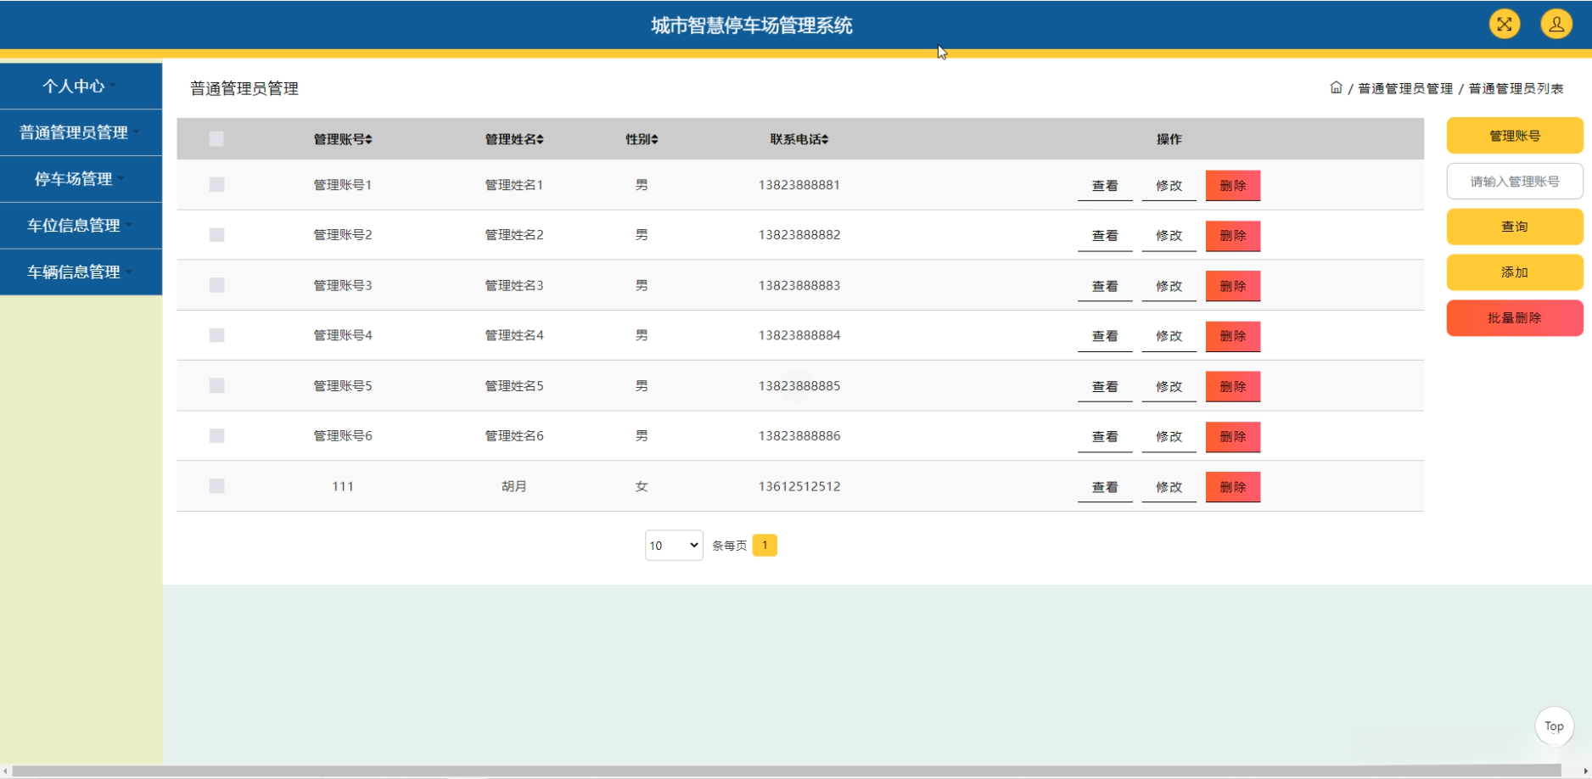Edit row 管理账号5 with 修改
The image size is (1592, 779).
point(1169,387)
